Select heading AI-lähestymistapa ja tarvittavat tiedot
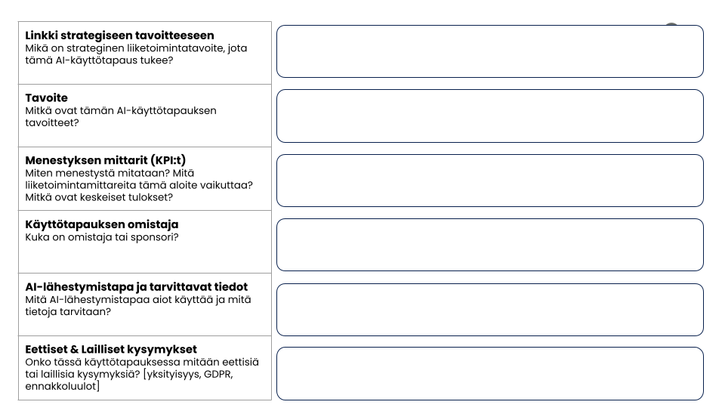725x408 pixels. click(137, 287)
